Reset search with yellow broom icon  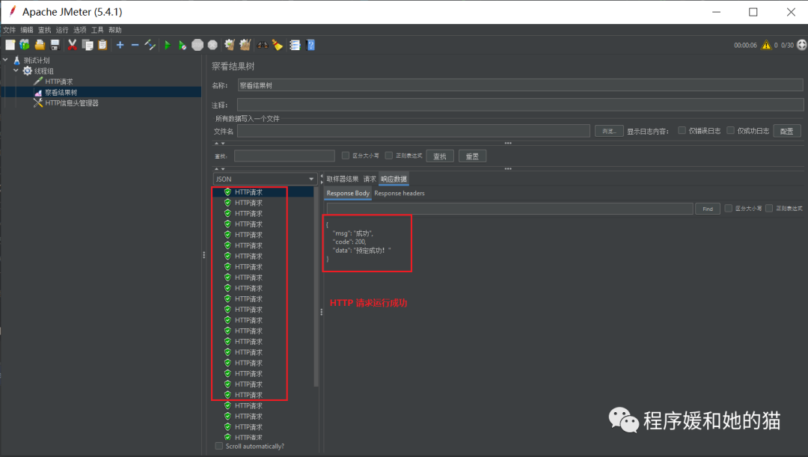[x=278, y=46]
